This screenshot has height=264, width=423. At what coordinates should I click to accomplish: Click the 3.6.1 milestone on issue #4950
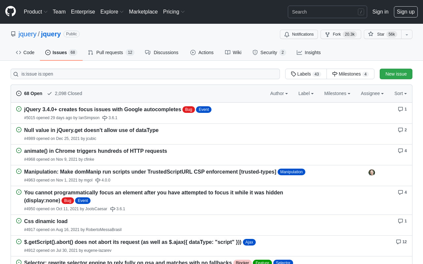(x=118, y=209)
